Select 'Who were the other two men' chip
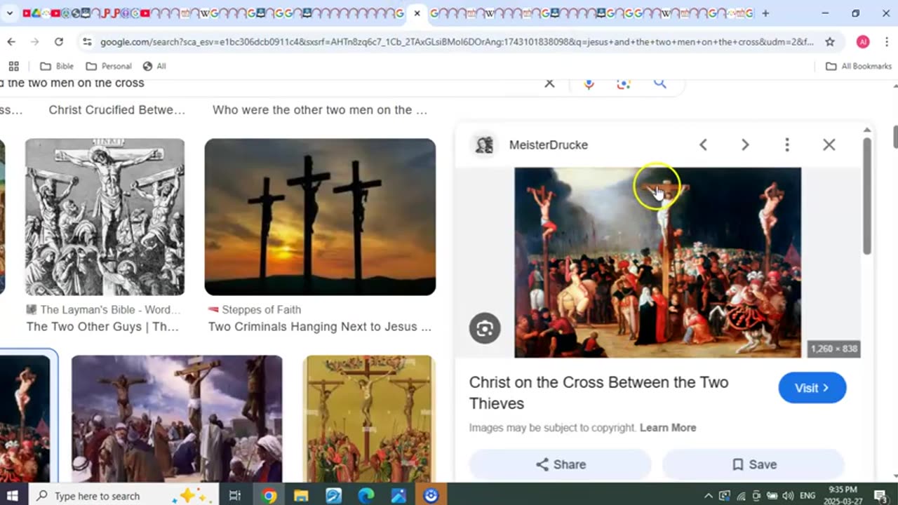This screenshot has width=898, height=505. click(x=320, y=110)
